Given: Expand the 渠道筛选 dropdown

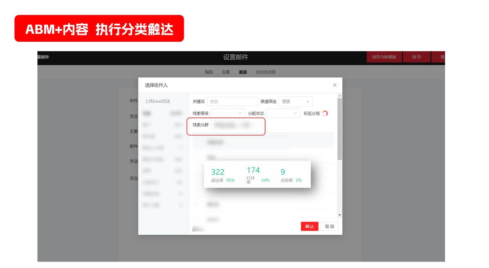Looking at the screenshot, I should [295, 102].
